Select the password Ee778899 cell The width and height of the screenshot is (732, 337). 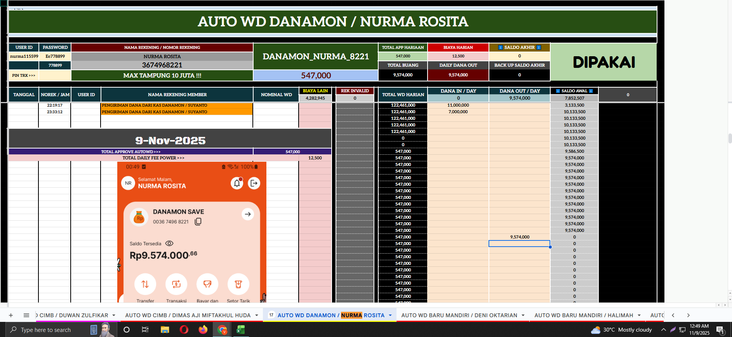(55, 56)
